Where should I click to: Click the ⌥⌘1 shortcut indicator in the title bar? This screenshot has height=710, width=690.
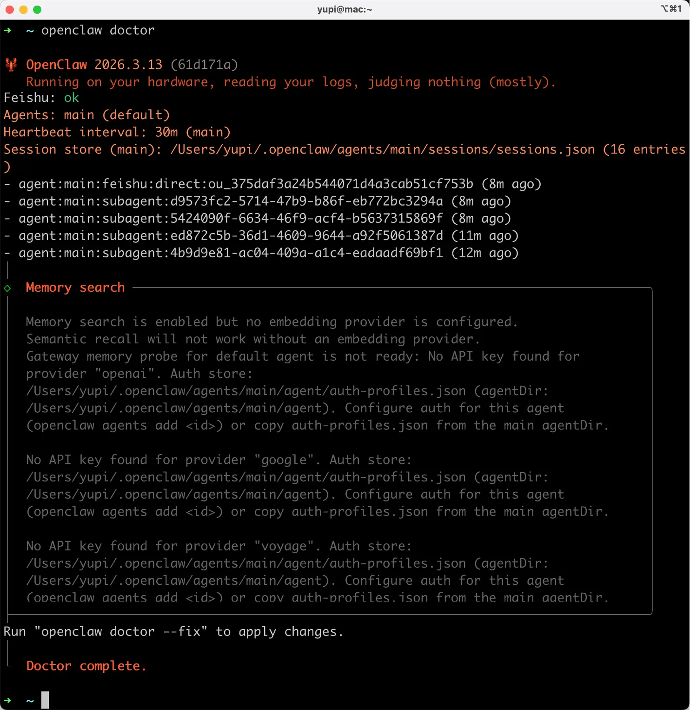671,9
